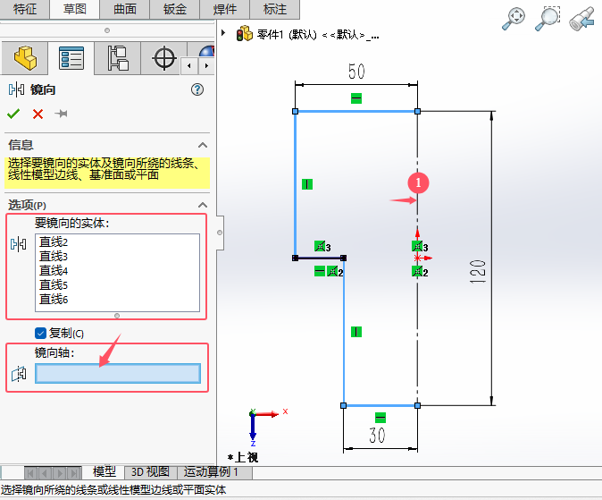Image resolution: width=602 pixels, height=500 pixels.
Task: Open mirror help question mark
Action: [x=197, y=89]
